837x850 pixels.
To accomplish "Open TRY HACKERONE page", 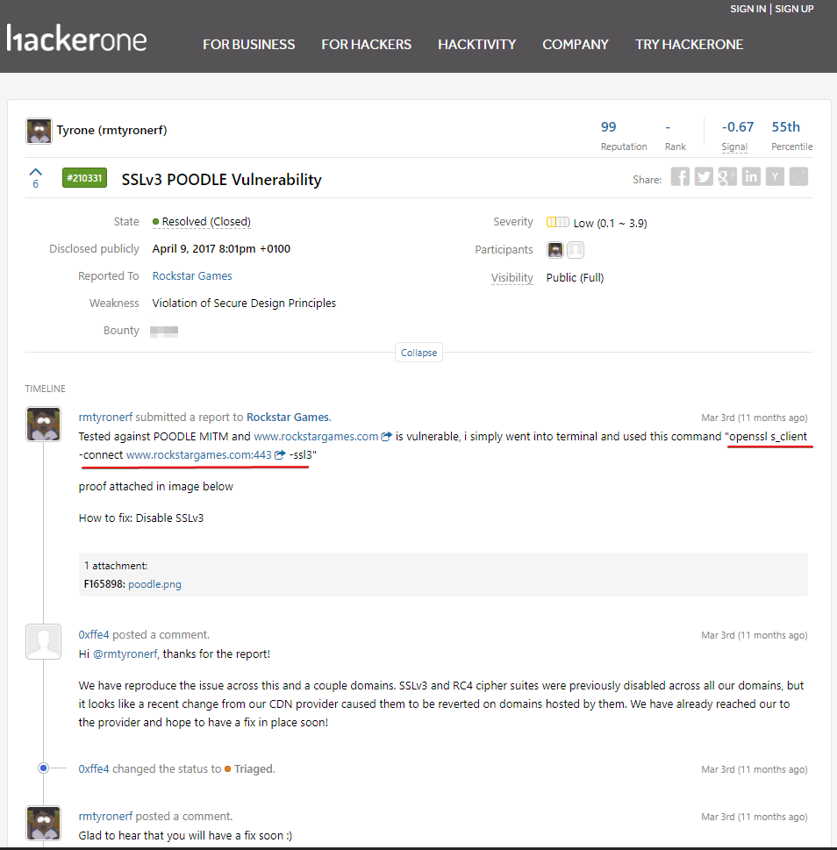I will 689,45.
